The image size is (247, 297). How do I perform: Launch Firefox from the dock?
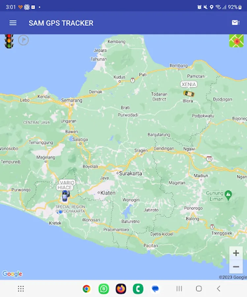click(x=121, y=289)
